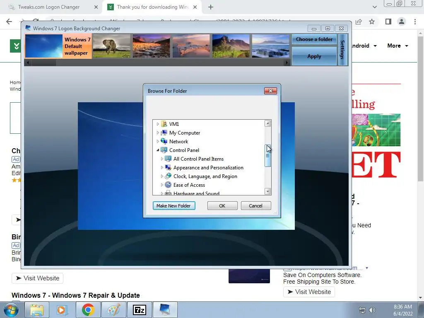The height and width of the screenshot is (318, 424).
Task: Select the sunset rocky stream wallpaper
Action: 152,46
